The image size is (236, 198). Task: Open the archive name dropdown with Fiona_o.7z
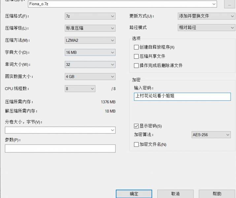[214, 4]
